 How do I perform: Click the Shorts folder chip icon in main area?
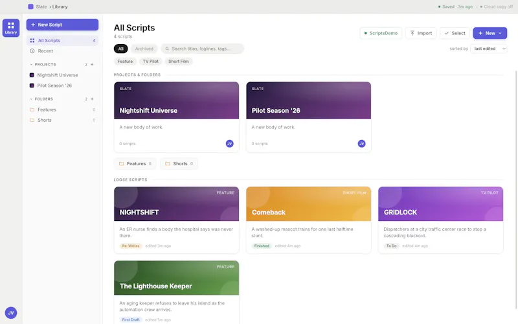point(168,164)
